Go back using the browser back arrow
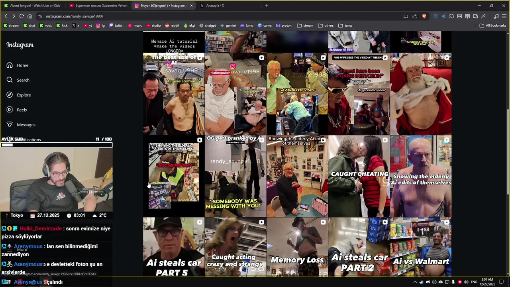The width and height of the screenshot is (510, 287). [x=6, y=16]
